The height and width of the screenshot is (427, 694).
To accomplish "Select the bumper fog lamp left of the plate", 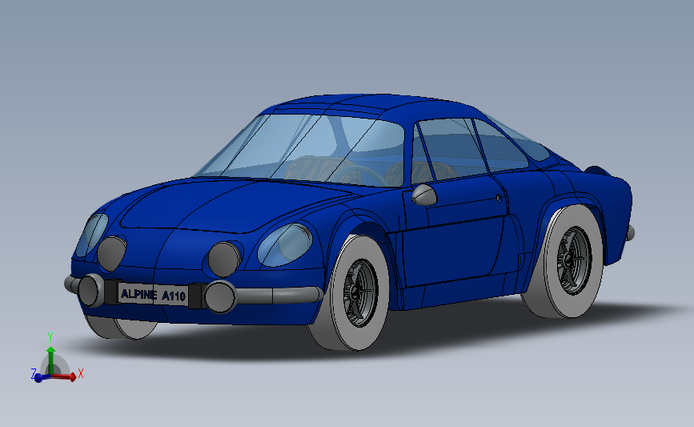I will click(90, 291).
